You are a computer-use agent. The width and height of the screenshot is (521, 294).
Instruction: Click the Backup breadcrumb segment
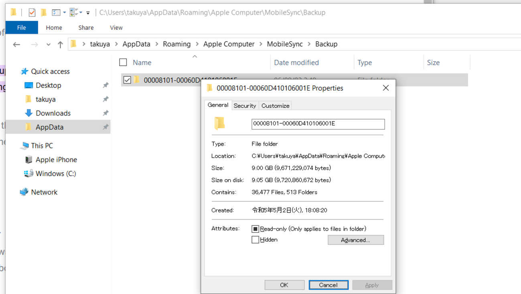coord(326,44)
